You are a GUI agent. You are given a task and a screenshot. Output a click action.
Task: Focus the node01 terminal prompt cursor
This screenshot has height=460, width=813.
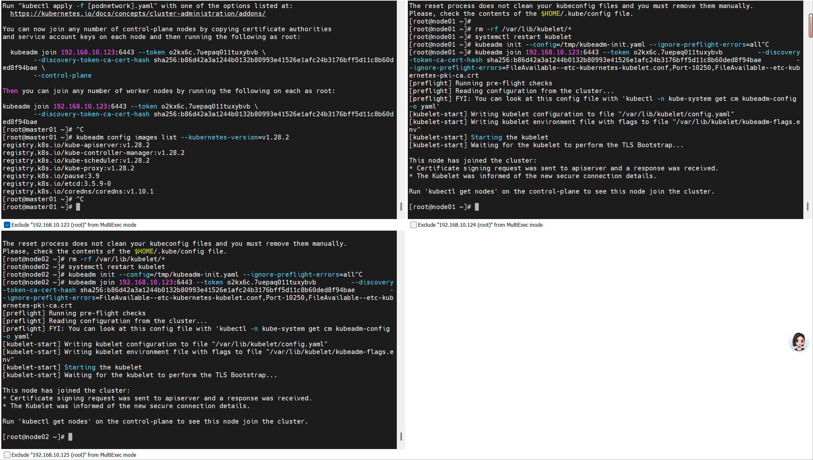(477, 207)
